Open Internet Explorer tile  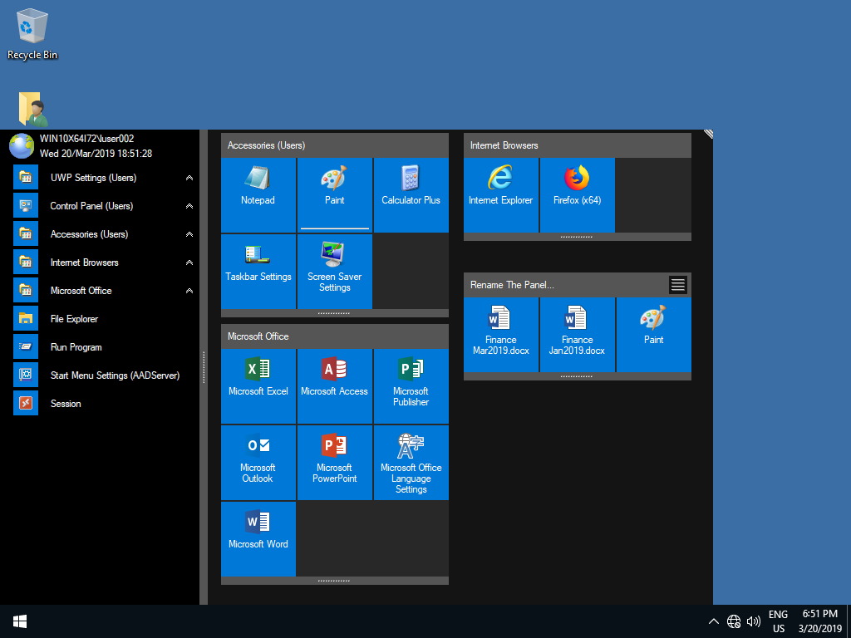click(500, 187)
